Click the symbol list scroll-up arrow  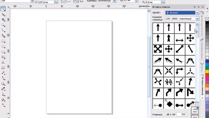tap(197, 24)
